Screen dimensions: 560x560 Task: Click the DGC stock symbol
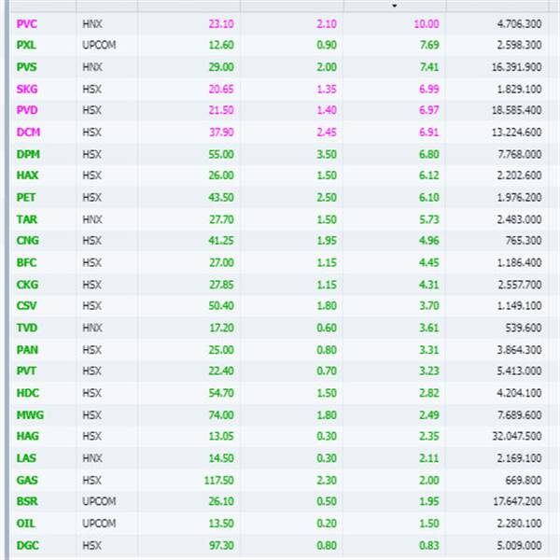click(x=27, y=545)
